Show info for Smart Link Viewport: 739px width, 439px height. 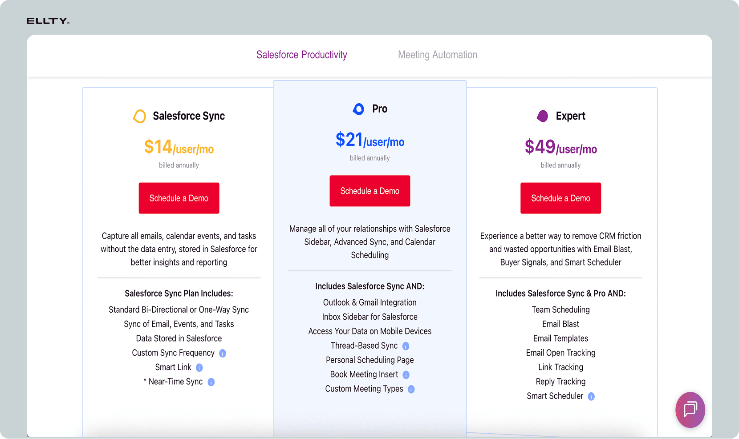point(199,367)
